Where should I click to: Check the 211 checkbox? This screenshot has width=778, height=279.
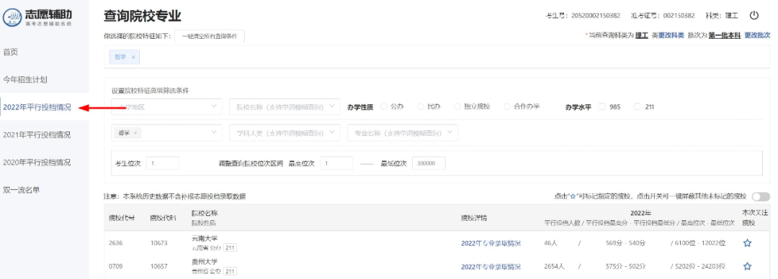[638, 106]
